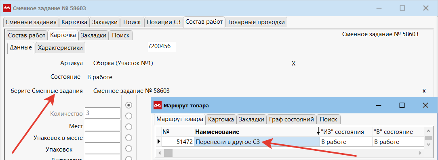Click "ИЗ" состояния column header

coord(346,132)
